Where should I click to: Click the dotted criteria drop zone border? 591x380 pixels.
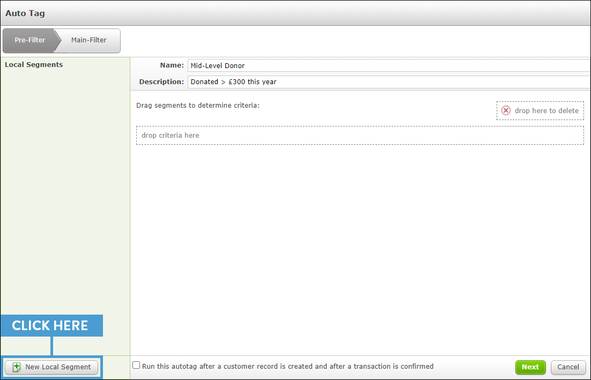360,126
